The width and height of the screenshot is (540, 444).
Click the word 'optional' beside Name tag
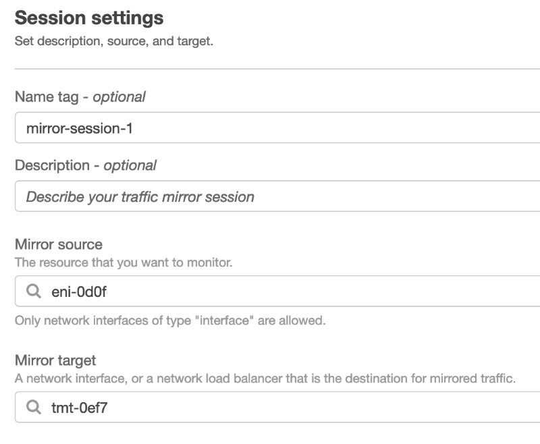click(119, 97)
